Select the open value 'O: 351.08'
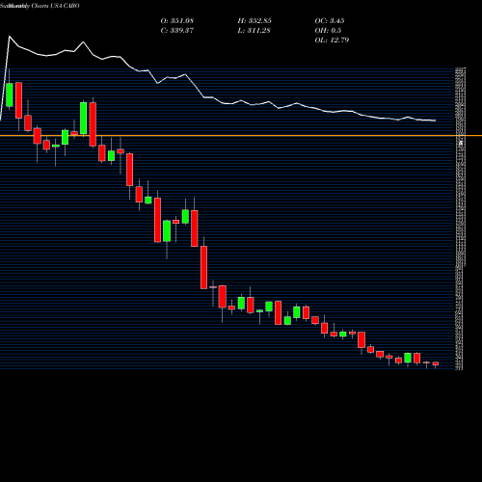The width and height of the screenshot is (482, 482). tap(177, 21)
